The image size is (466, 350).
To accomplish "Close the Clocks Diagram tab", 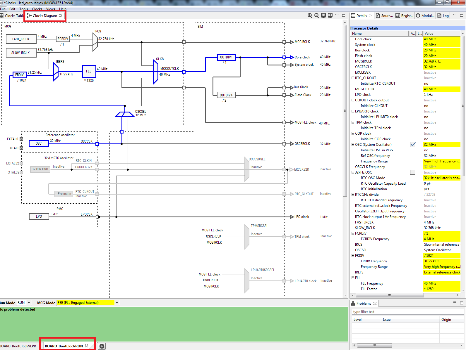I will pos(61,15).
